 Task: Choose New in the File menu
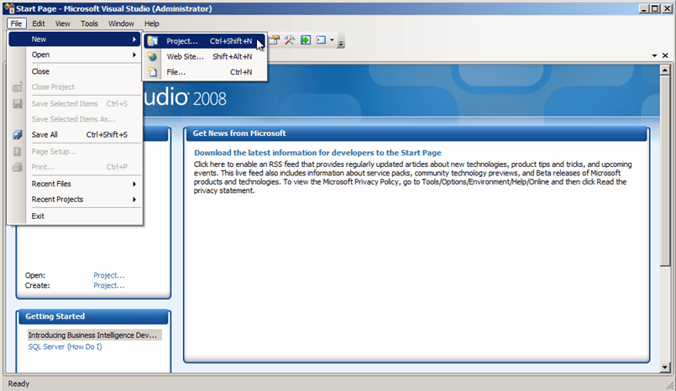pos(75,39)
